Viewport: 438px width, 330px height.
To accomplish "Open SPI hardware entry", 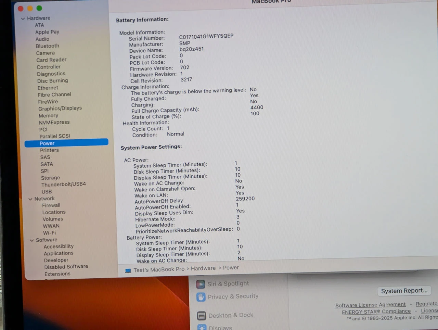I will pyautogui.click(x=45, y=171).
